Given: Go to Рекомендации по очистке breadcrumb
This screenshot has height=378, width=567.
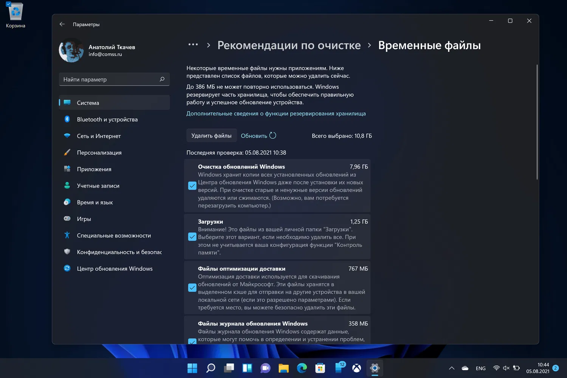Looking at the screenshot, I should coord(289,45).
